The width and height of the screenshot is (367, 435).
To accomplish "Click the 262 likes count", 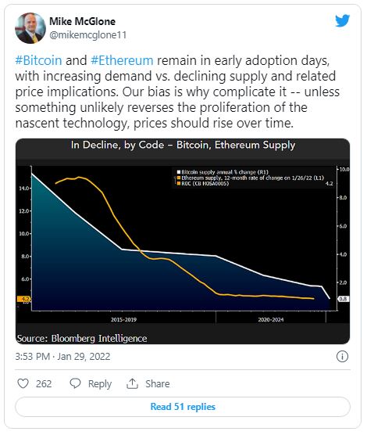I will 44,384.
